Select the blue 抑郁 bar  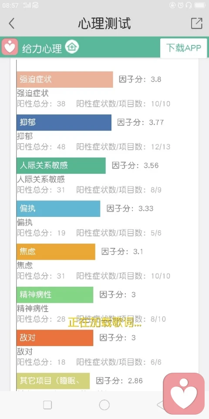click(x=64, y=123)
